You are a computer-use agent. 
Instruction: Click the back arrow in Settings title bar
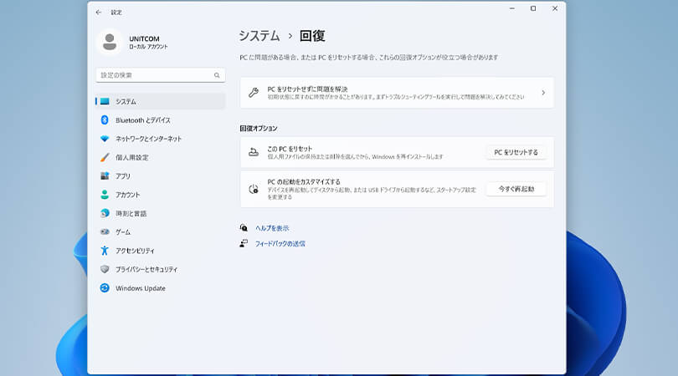coord(99,13)
